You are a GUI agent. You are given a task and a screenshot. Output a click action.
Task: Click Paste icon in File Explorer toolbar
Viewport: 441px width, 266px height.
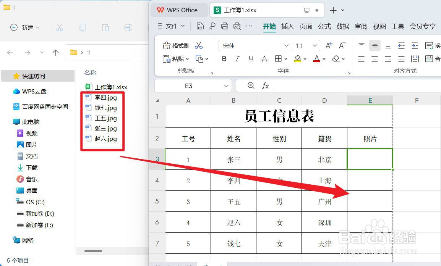point(105,27)
